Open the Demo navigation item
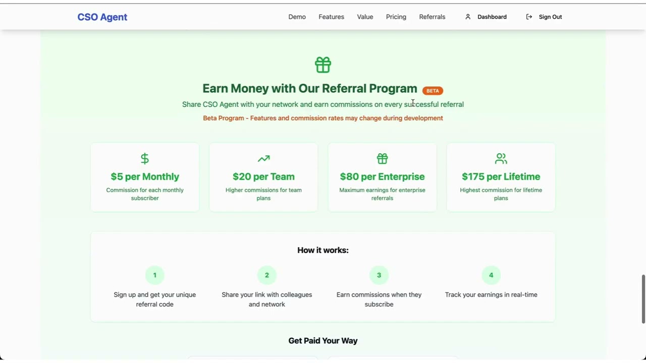This screenshot has height=363, width=646. 297,17
